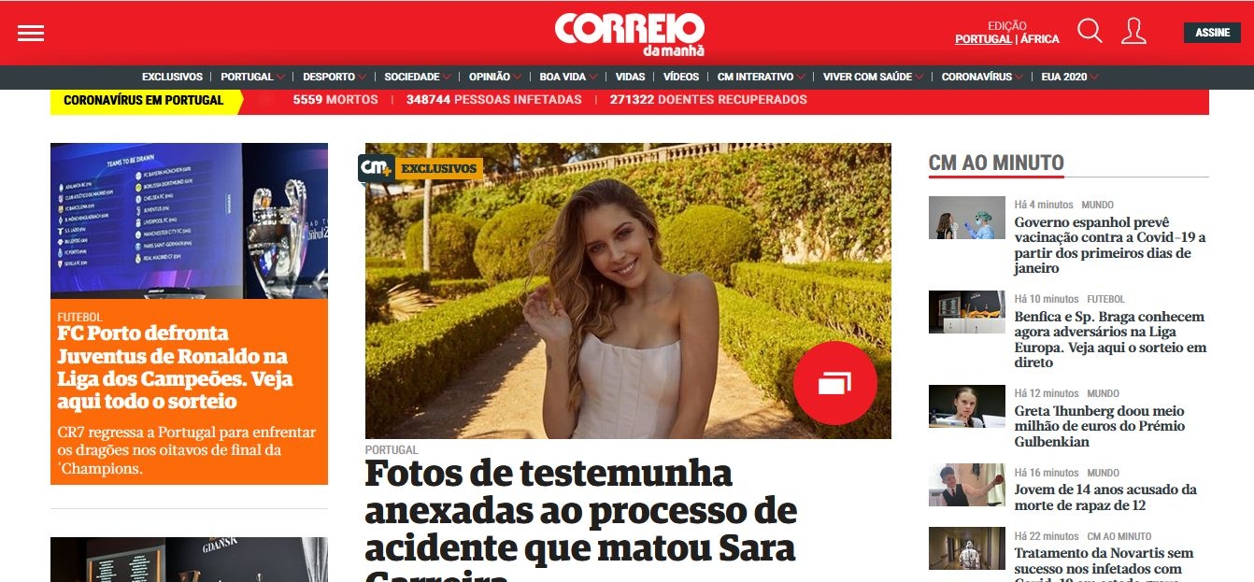1254x582 pixels.
Task: Click the Correio da Manhã logo
Action: pyautogui.click(x=629, y=34)
